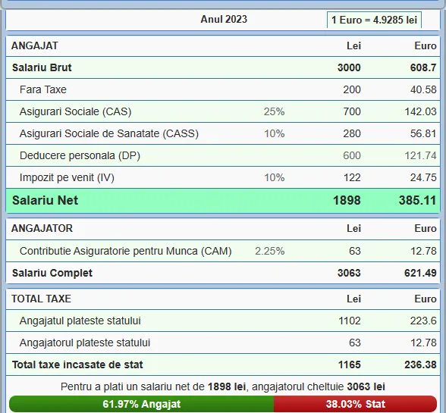Click the total taxe value 1165
Image resolution: width=446 pixels, height=413 pixels.
coord(349,365)
